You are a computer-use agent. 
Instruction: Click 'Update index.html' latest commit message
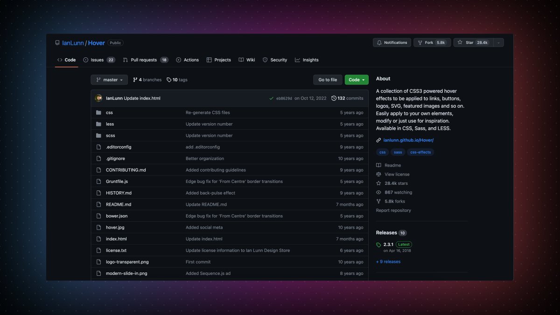pyautogui.click(x=142, y=98)
